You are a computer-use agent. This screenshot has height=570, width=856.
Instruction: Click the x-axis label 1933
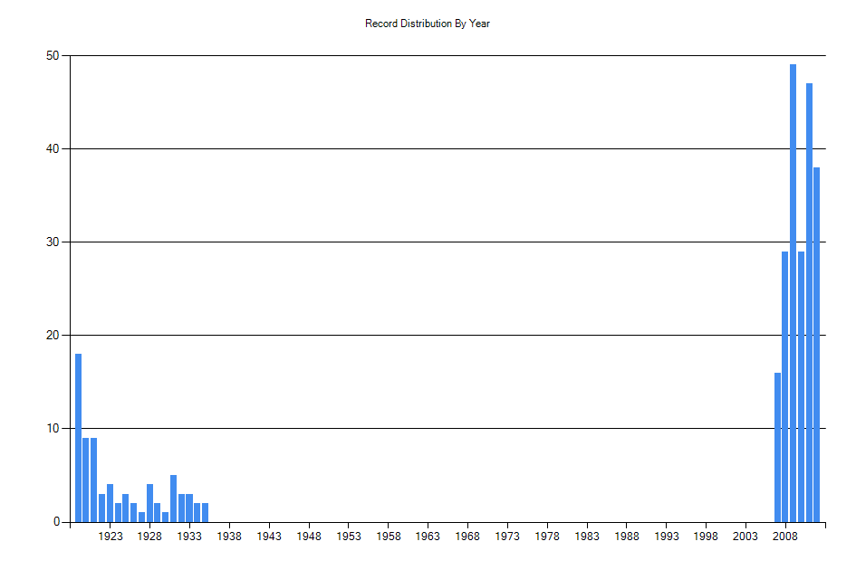[x=189, y=537]
